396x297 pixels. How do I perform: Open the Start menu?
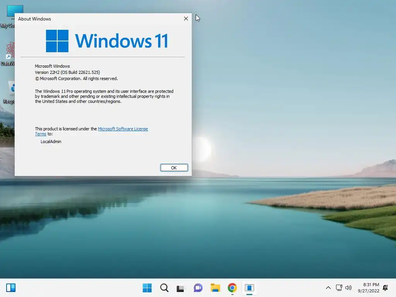click(147, 288)
